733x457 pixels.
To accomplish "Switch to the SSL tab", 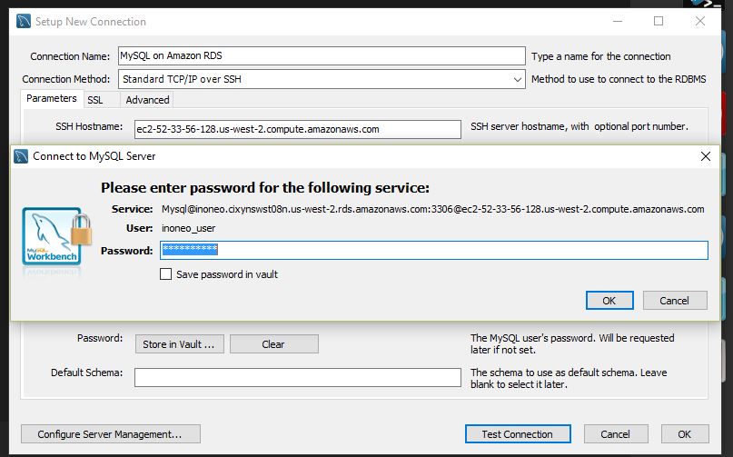I will tap(95, 100).
